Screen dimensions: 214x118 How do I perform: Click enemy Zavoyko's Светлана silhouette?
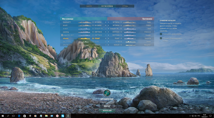(130, 35)
